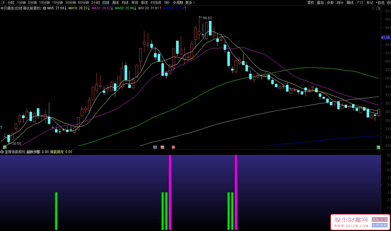Switch to the 分时 intraday tab

(x=11, y=3)
